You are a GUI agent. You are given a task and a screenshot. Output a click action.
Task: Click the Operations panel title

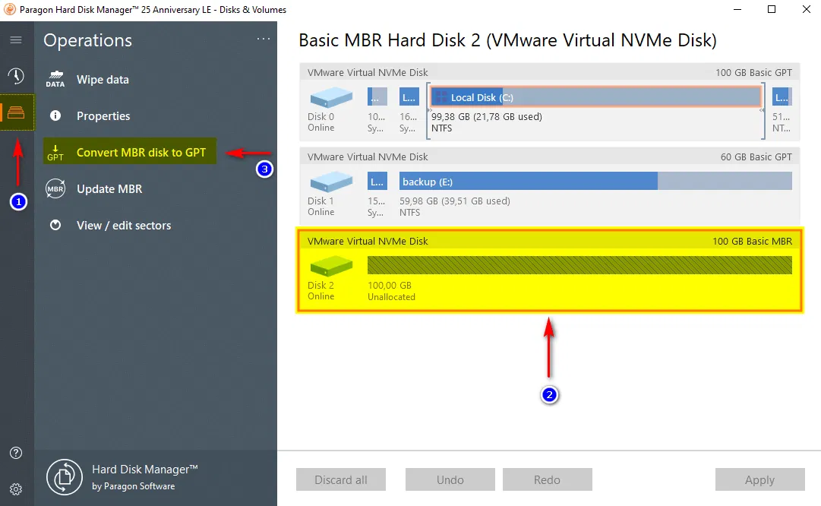tap(87, 40)
